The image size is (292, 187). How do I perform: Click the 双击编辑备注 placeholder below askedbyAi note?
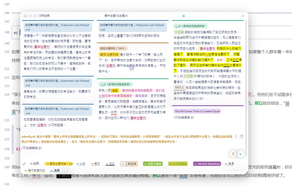point(32,148)
